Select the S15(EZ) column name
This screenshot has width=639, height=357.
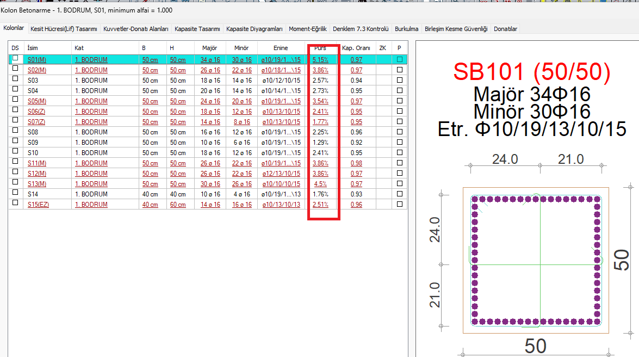(38, 205)
